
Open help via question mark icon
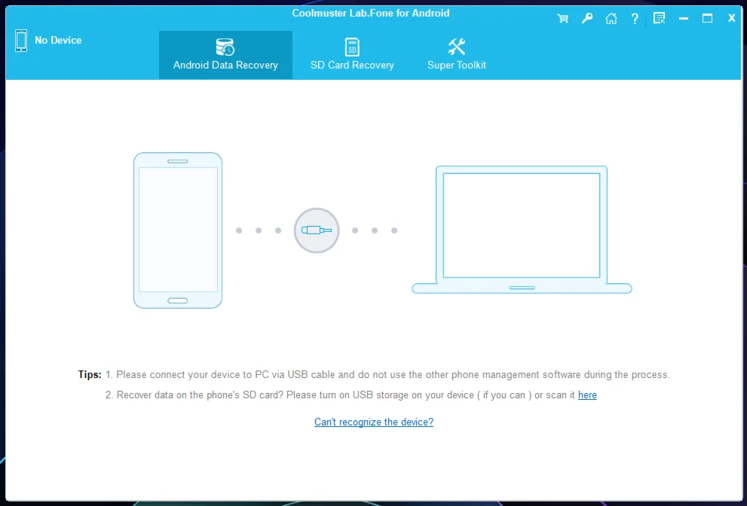[x=635, y=19]
